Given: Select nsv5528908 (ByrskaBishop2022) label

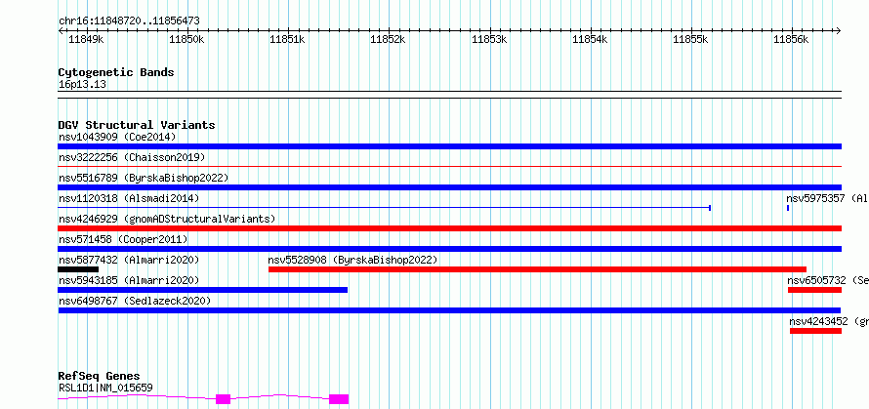Looking at the screenshot, I should pos(353,260).
